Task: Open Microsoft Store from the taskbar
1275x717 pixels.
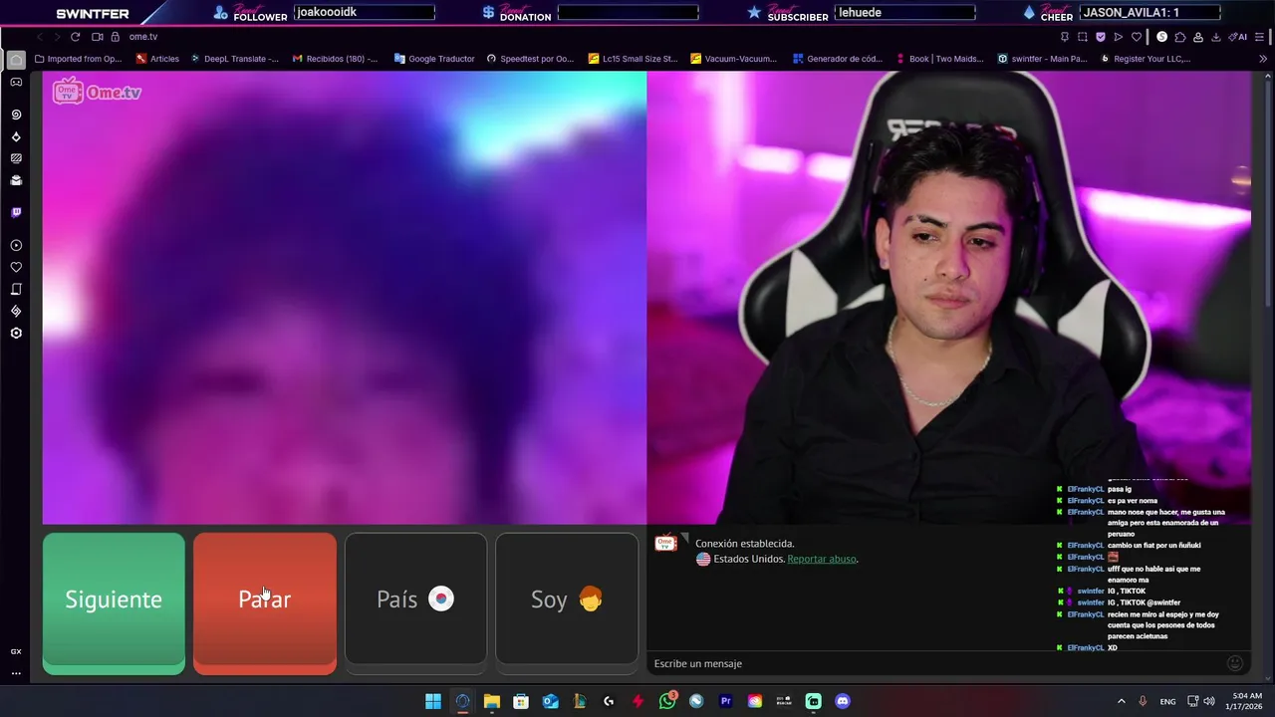Action: click(x=521, y=701)
